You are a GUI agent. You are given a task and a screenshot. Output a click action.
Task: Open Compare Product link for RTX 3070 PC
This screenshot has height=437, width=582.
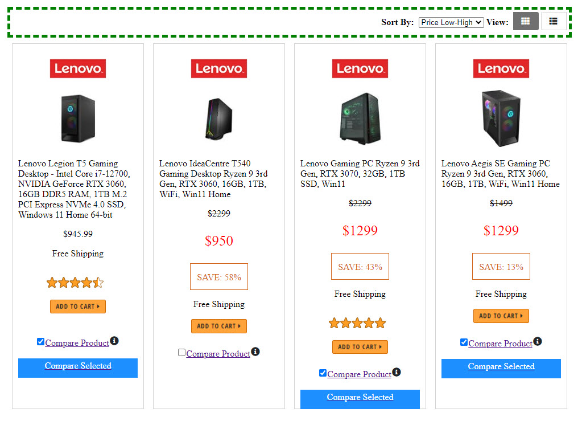click(359, 374)
